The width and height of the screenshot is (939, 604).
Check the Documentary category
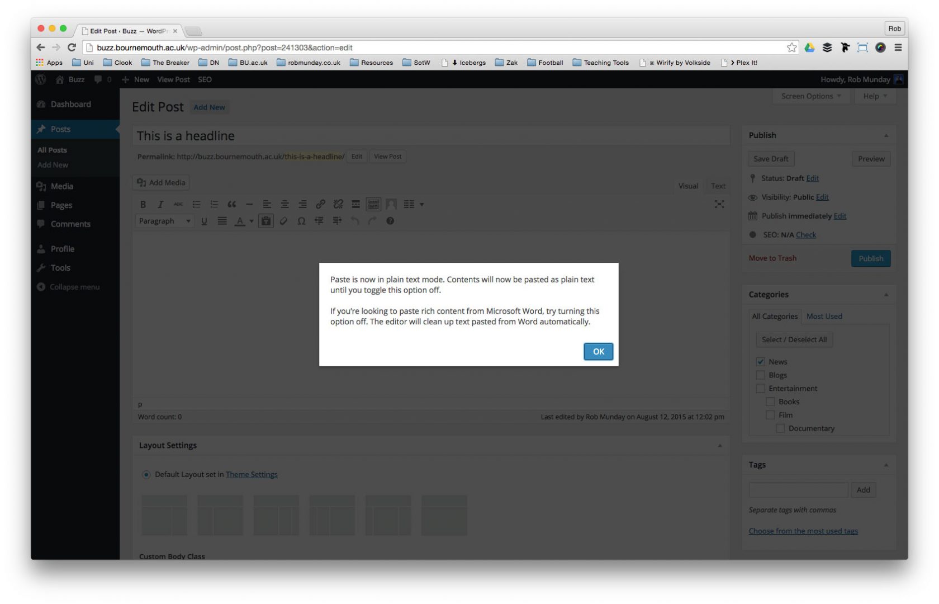point(780,428)
